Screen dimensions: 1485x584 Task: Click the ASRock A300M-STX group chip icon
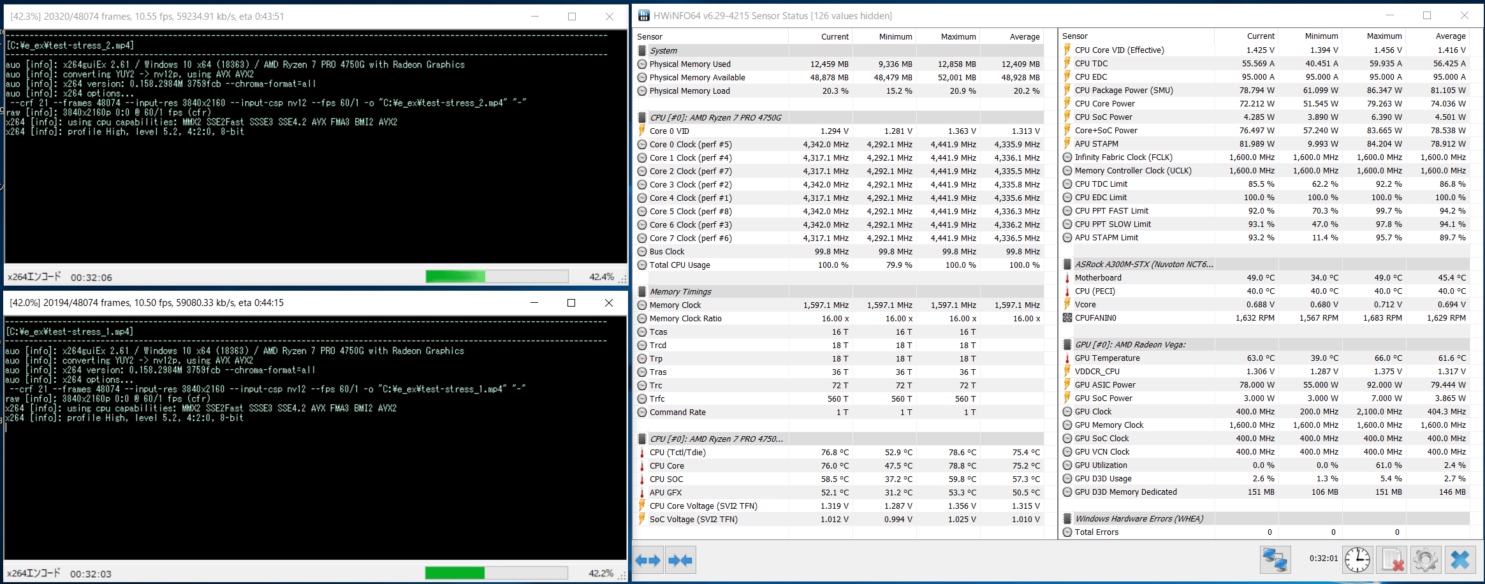coord(1067,264)
